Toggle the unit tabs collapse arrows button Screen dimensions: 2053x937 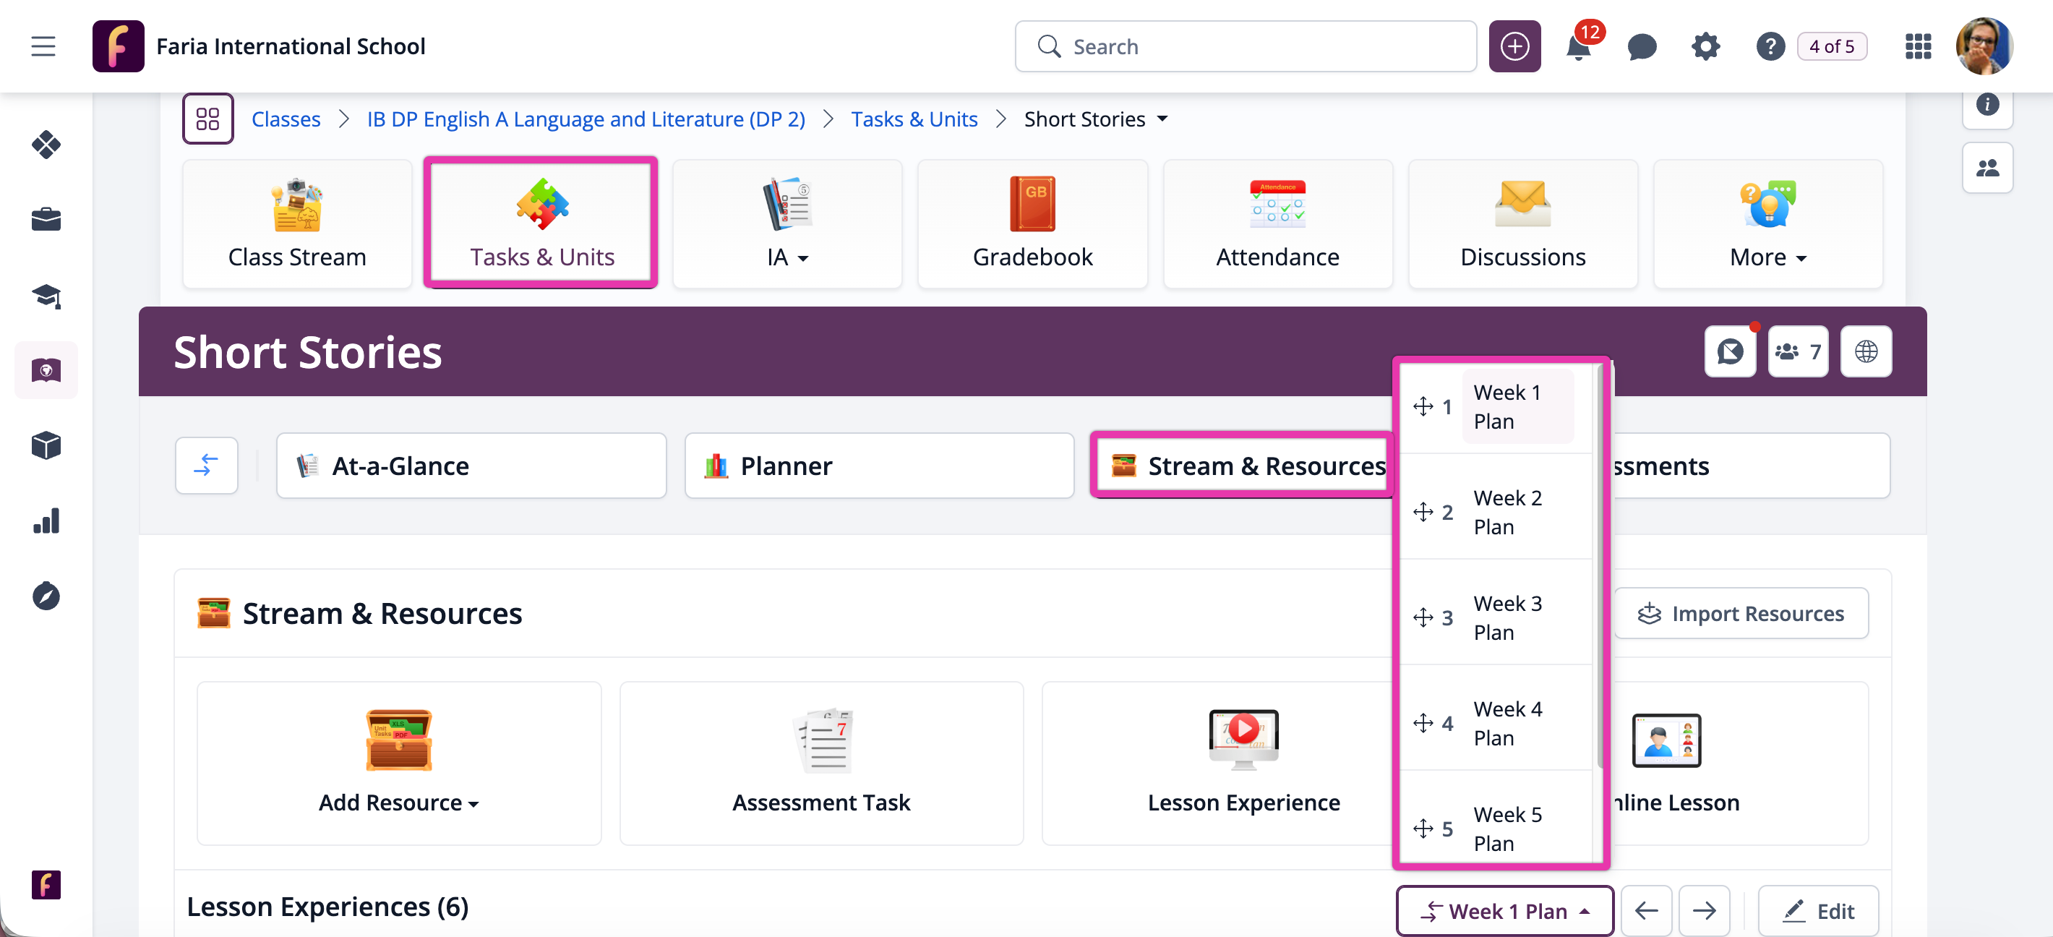click(x=207, y=466)
